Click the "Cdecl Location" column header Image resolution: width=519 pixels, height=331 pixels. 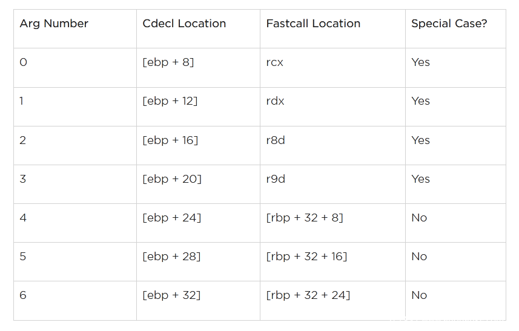(x=184, y=24)
